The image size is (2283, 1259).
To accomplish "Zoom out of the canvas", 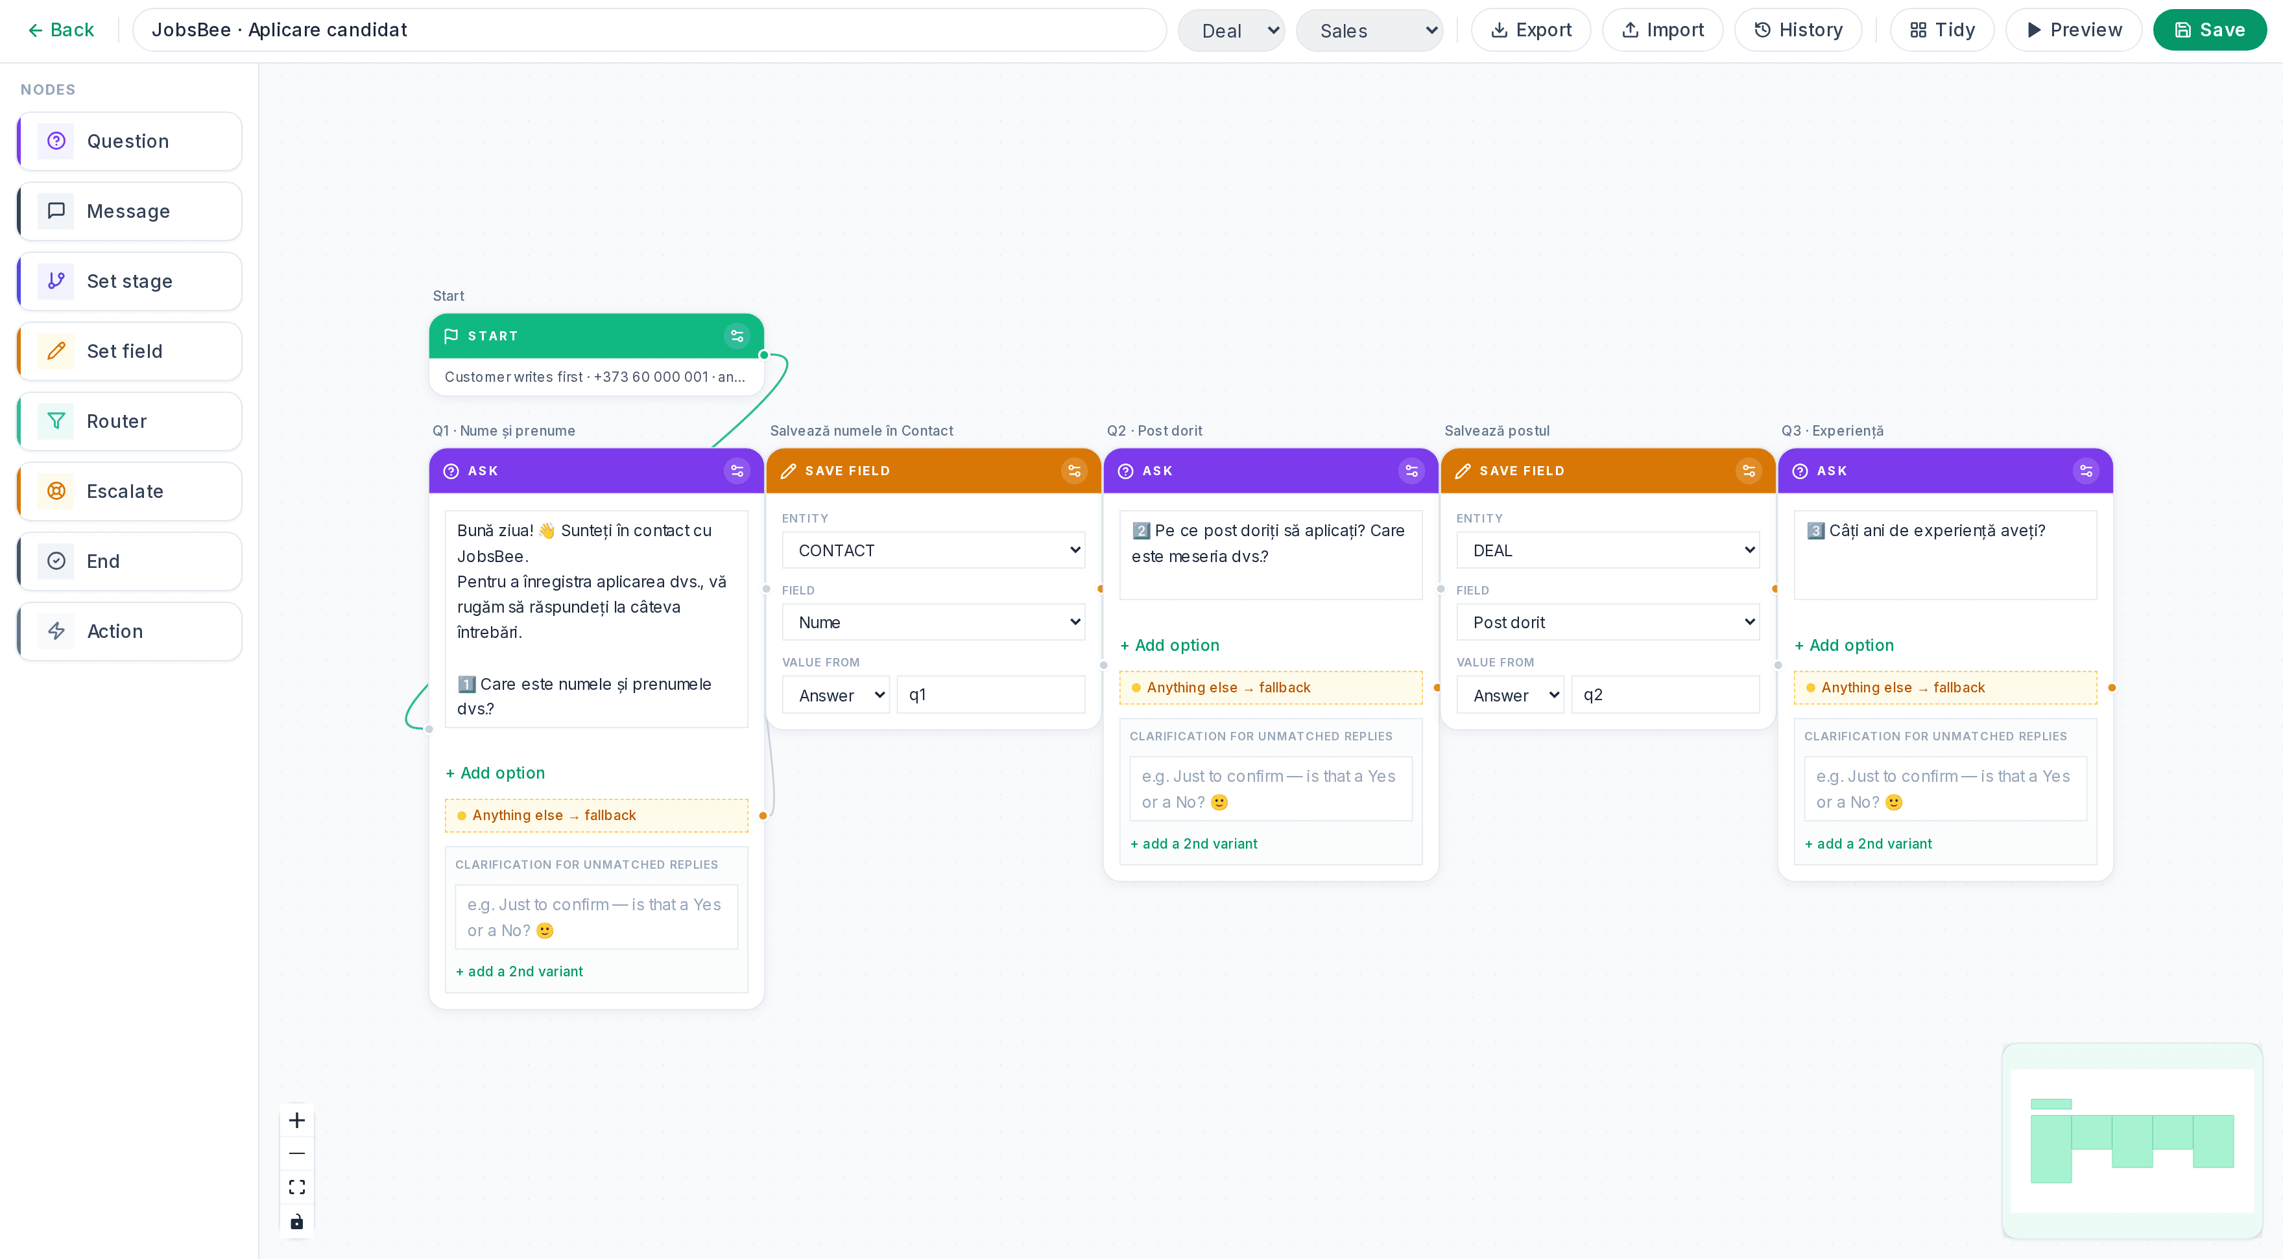I will point(297,1153).
